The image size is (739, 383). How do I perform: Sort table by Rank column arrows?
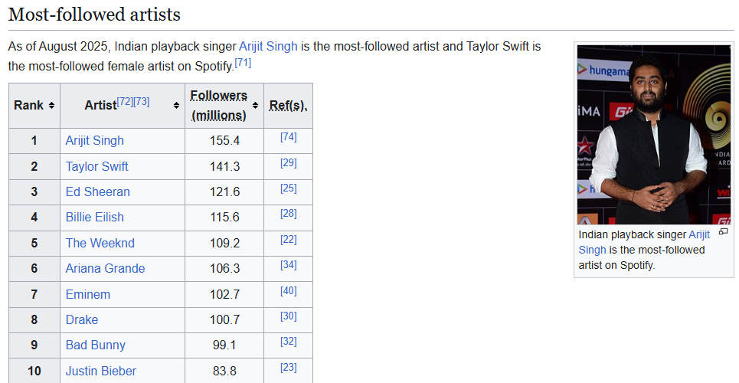point(51,105)
